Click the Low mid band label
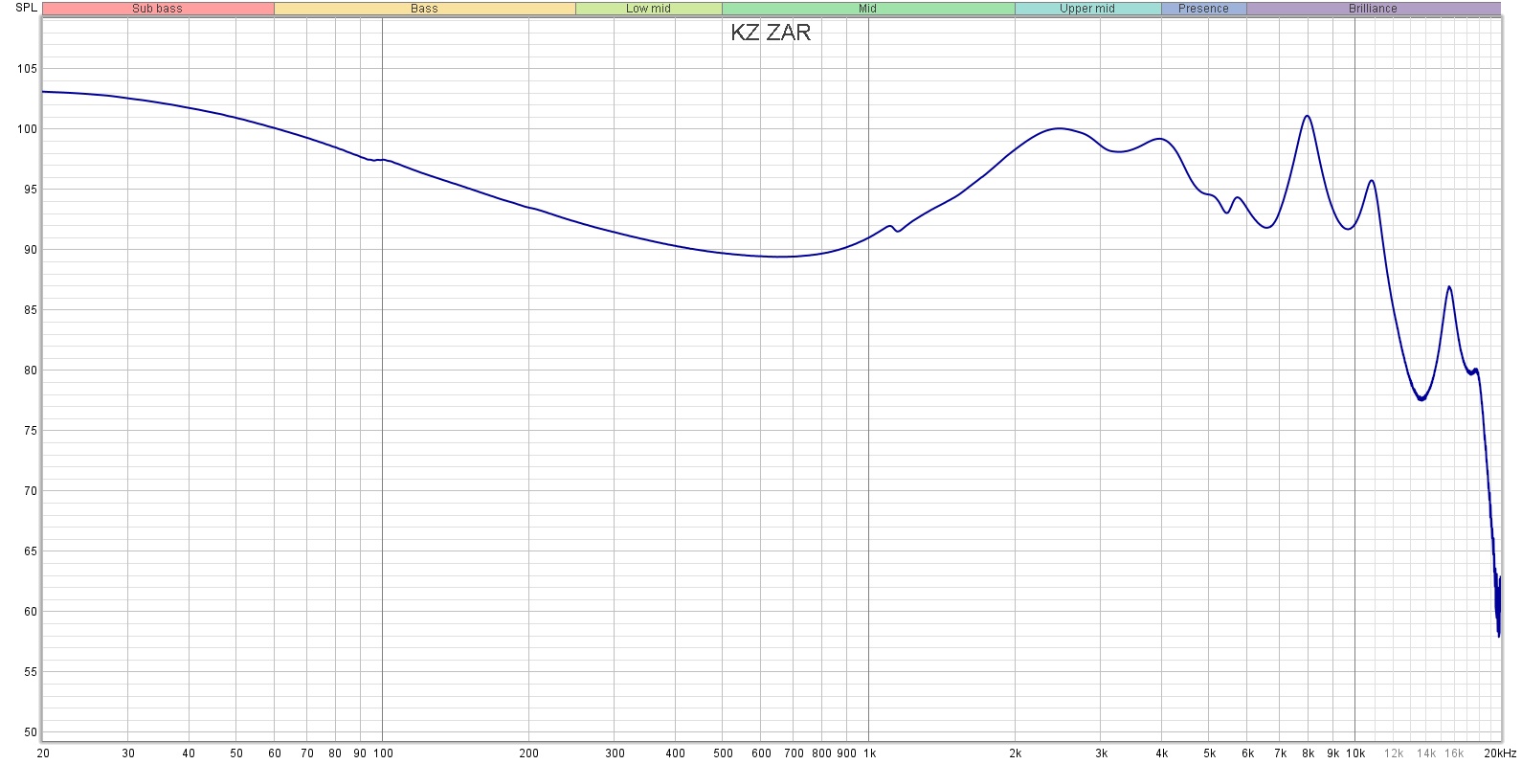The image size is (1522, 764). [648, 9]
